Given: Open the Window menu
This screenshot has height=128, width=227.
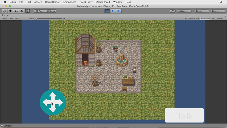Looking at the screenshot, I should [x=118, y=2].
